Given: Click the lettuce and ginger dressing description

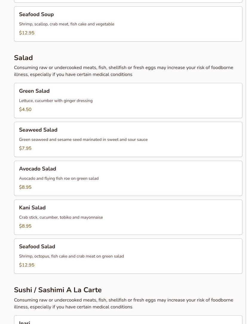Looking at the screenshot, I should (56, 101).
